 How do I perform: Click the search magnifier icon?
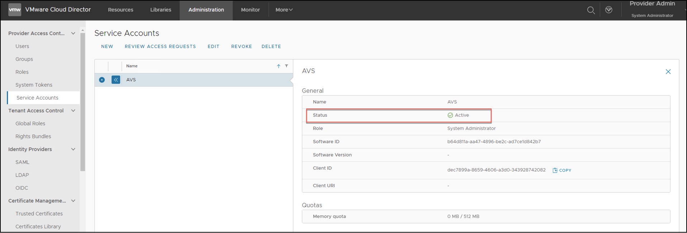pos(591,10)
